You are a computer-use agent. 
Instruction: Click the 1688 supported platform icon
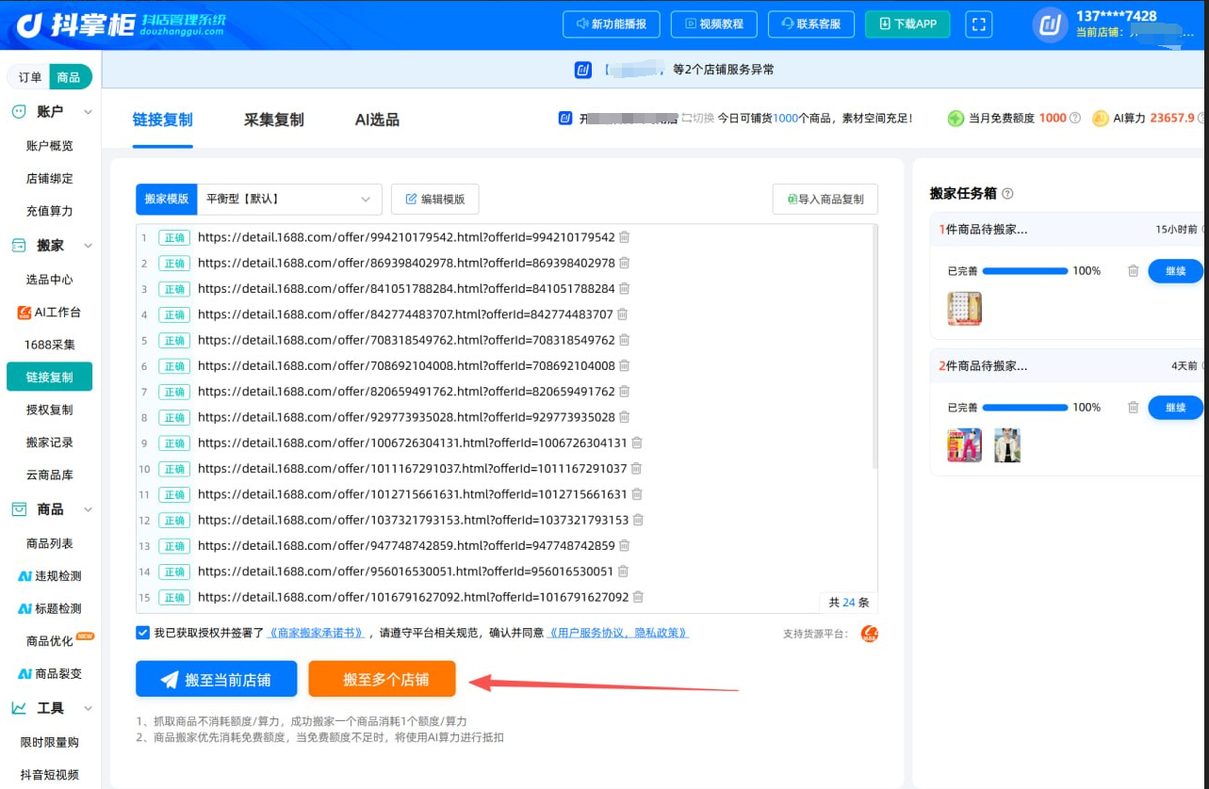(870, 635)
